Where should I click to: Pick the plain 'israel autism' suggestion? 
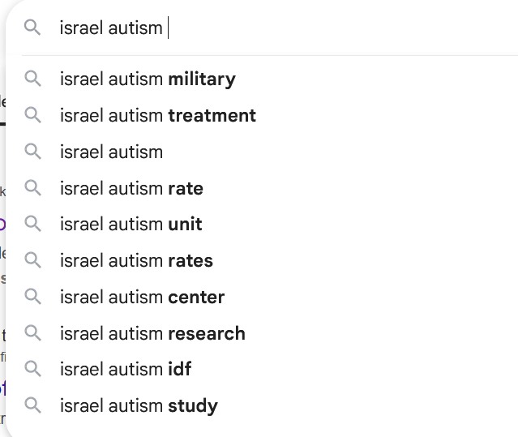(112, 152)
